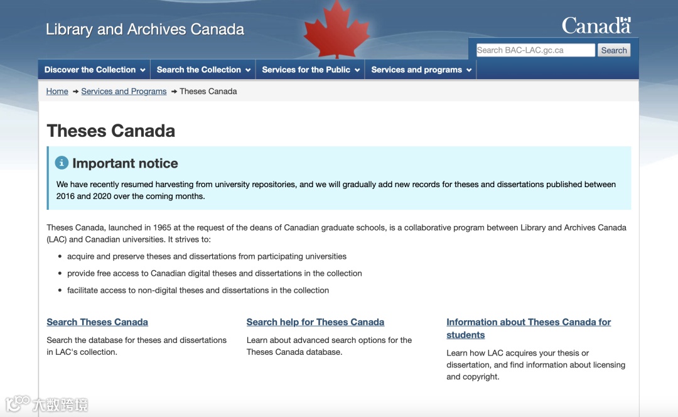The height and width of the screenshot is (417, 678).
Task: Open Information about Theses Canada for students
Action: [x=529, y=328]
